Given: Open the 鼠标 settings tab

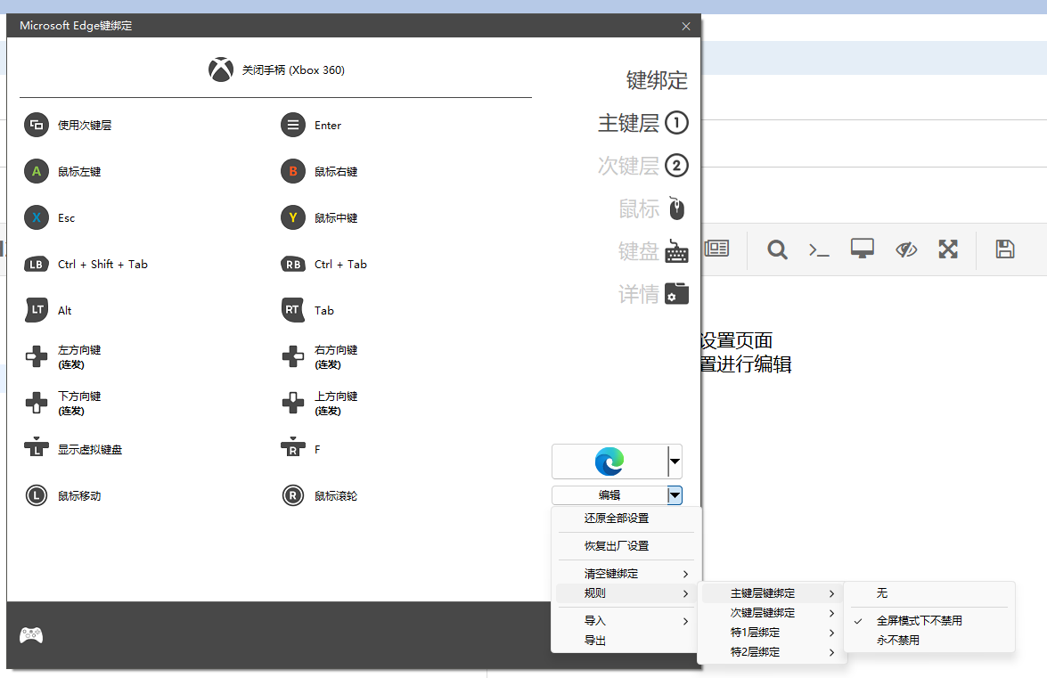Looking at the screenshot, I should tap(652, 208).
